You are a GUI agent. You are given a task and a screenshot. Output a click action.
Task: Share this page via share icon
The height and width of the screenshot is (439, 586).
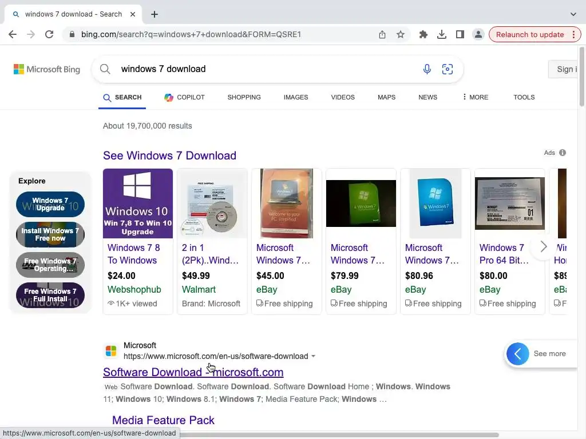click(x=382, y=34)
